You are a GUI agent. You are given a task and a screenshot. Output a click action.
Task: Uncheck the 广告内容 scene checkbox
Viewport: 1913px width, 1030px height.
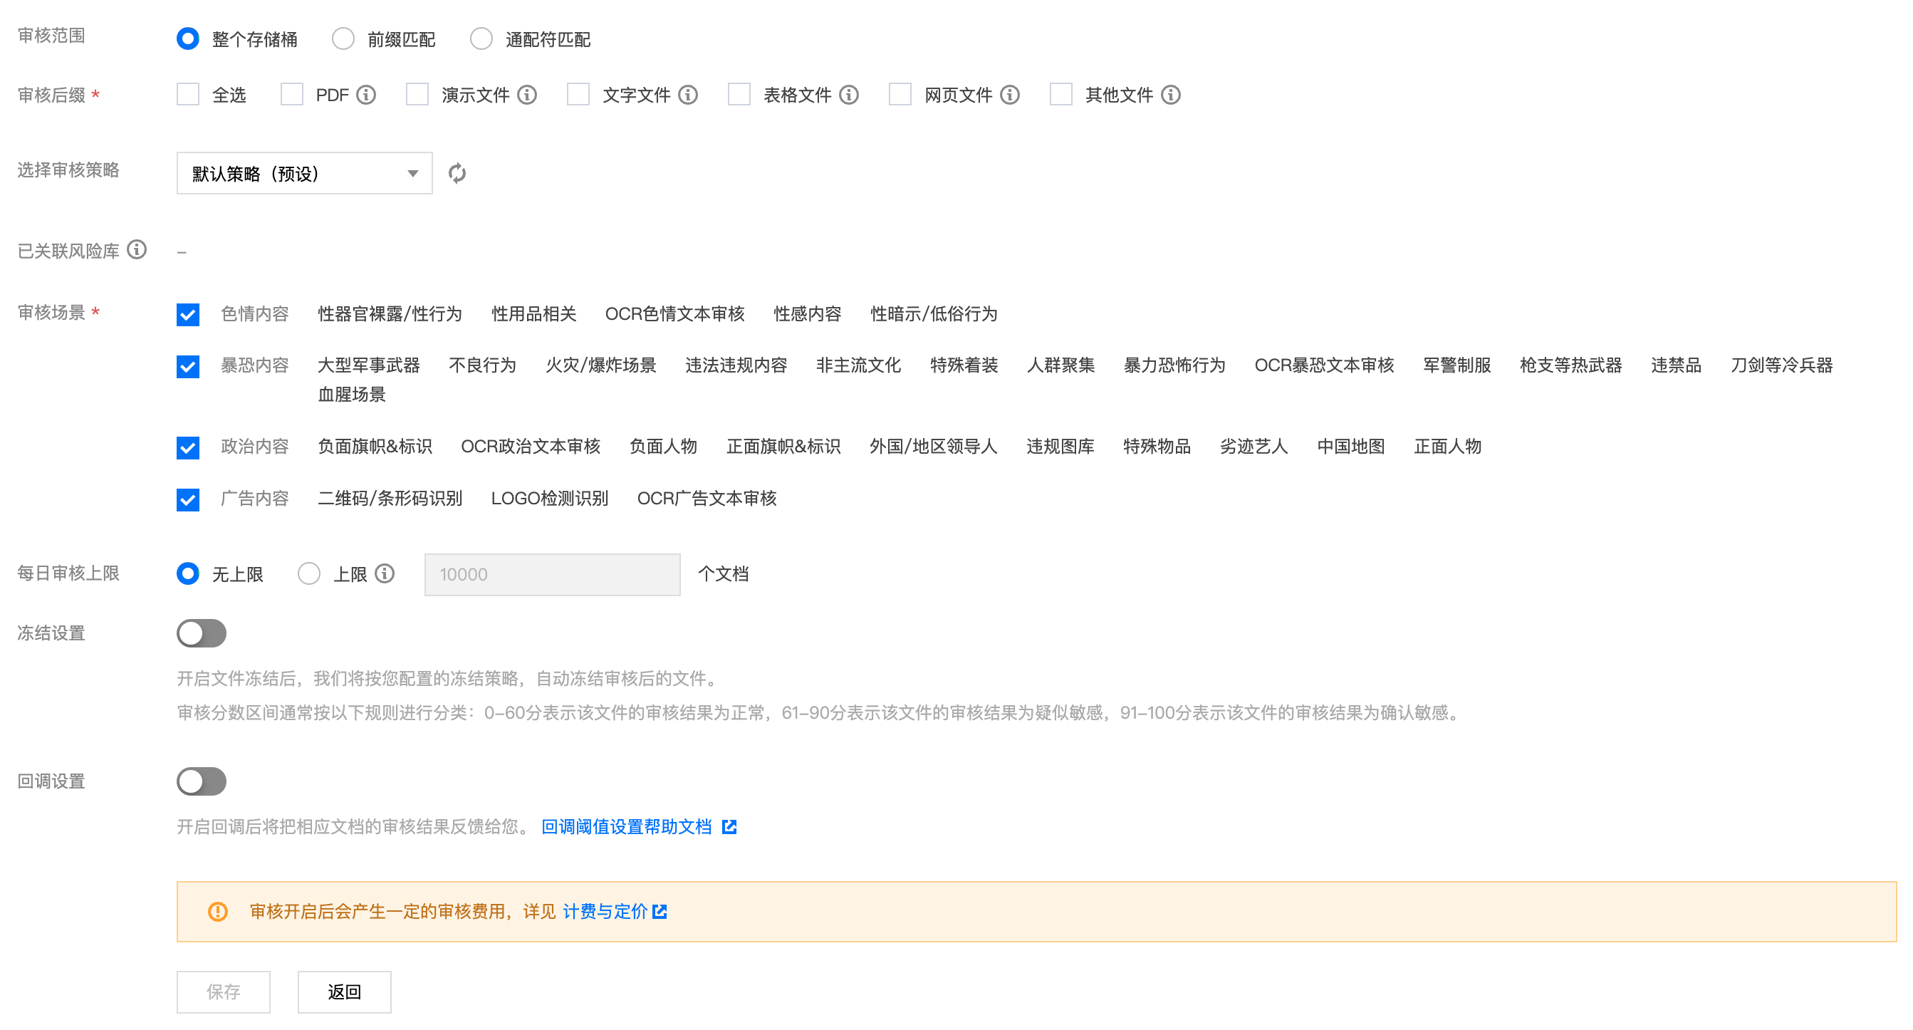coord(188,499)
